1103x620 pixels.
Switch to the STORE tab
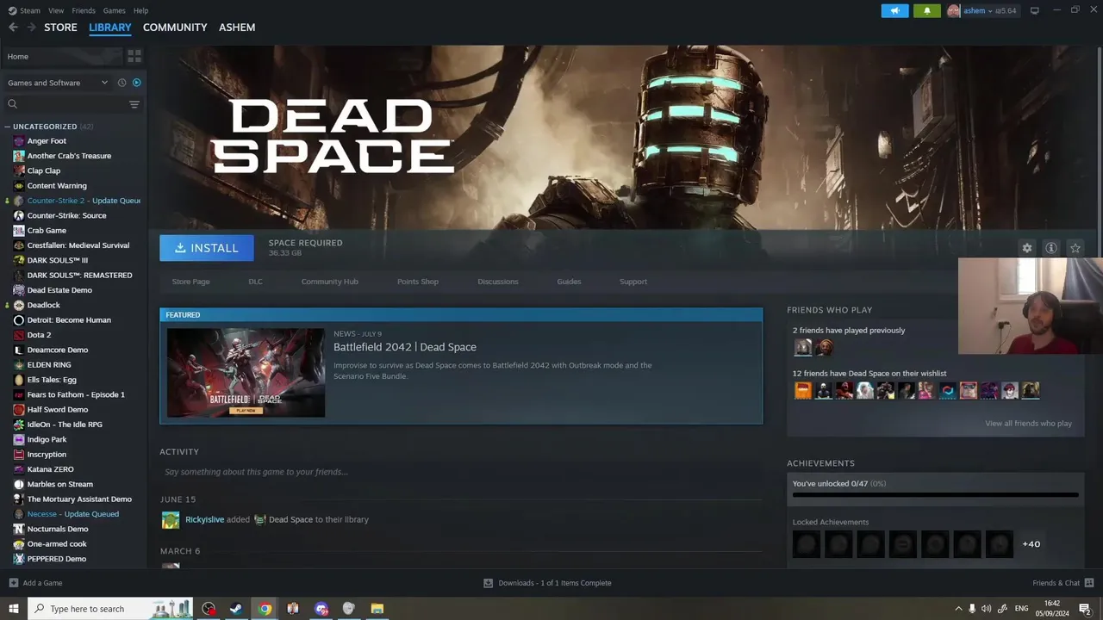pos(60,28)
